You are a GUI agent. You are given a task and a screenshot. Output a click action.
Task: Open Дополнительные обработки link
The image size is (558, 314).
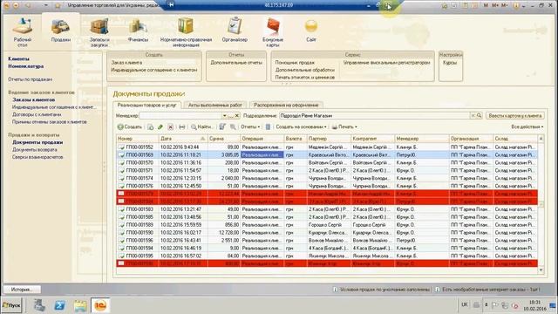(304, 70)
